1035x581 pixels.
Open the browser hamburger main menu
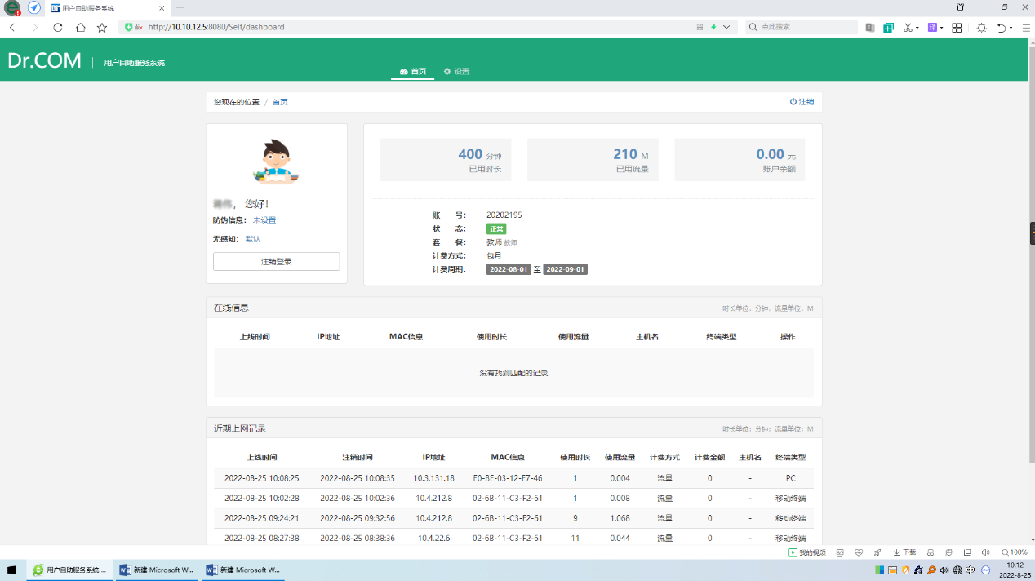(1025, 27)
